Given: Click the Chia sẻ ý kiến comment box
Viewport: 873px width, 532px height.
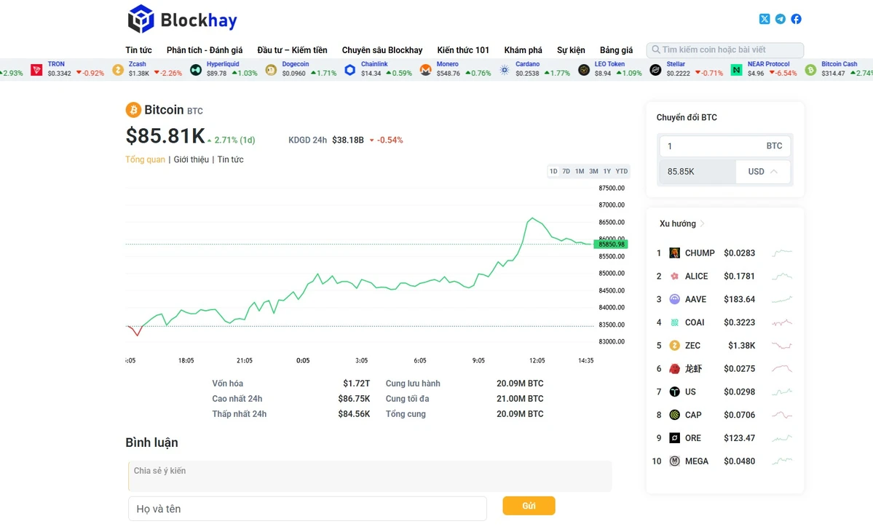Looking at the screenshot, I should [x=370, y=477].
